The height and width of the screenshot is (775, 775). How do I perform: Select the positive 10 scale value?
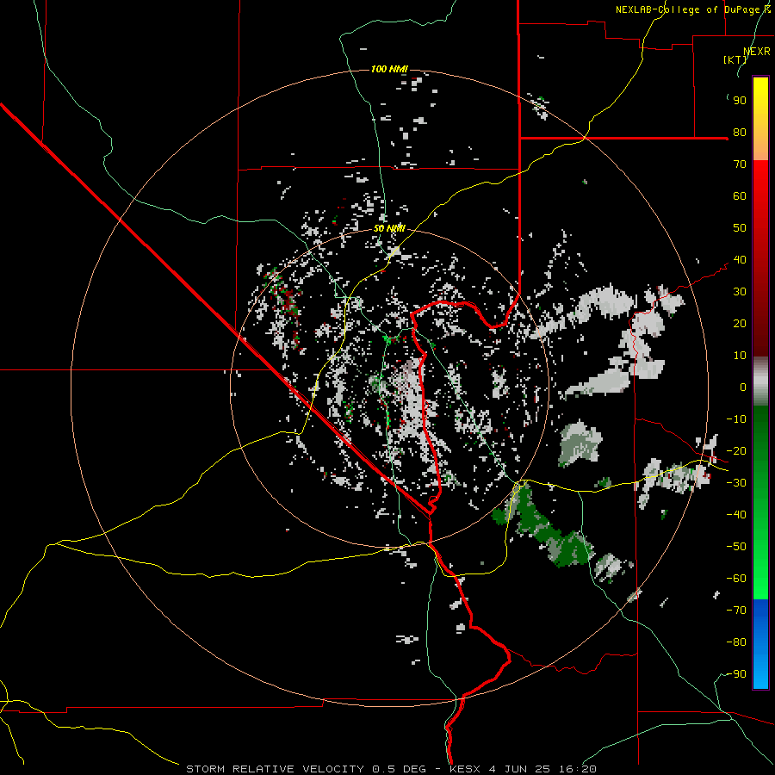coord(740,356)
